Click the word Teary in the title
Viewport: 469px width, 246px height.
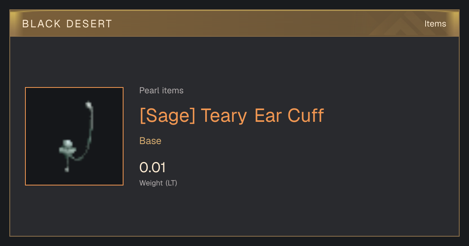click(x=224, y=116)
